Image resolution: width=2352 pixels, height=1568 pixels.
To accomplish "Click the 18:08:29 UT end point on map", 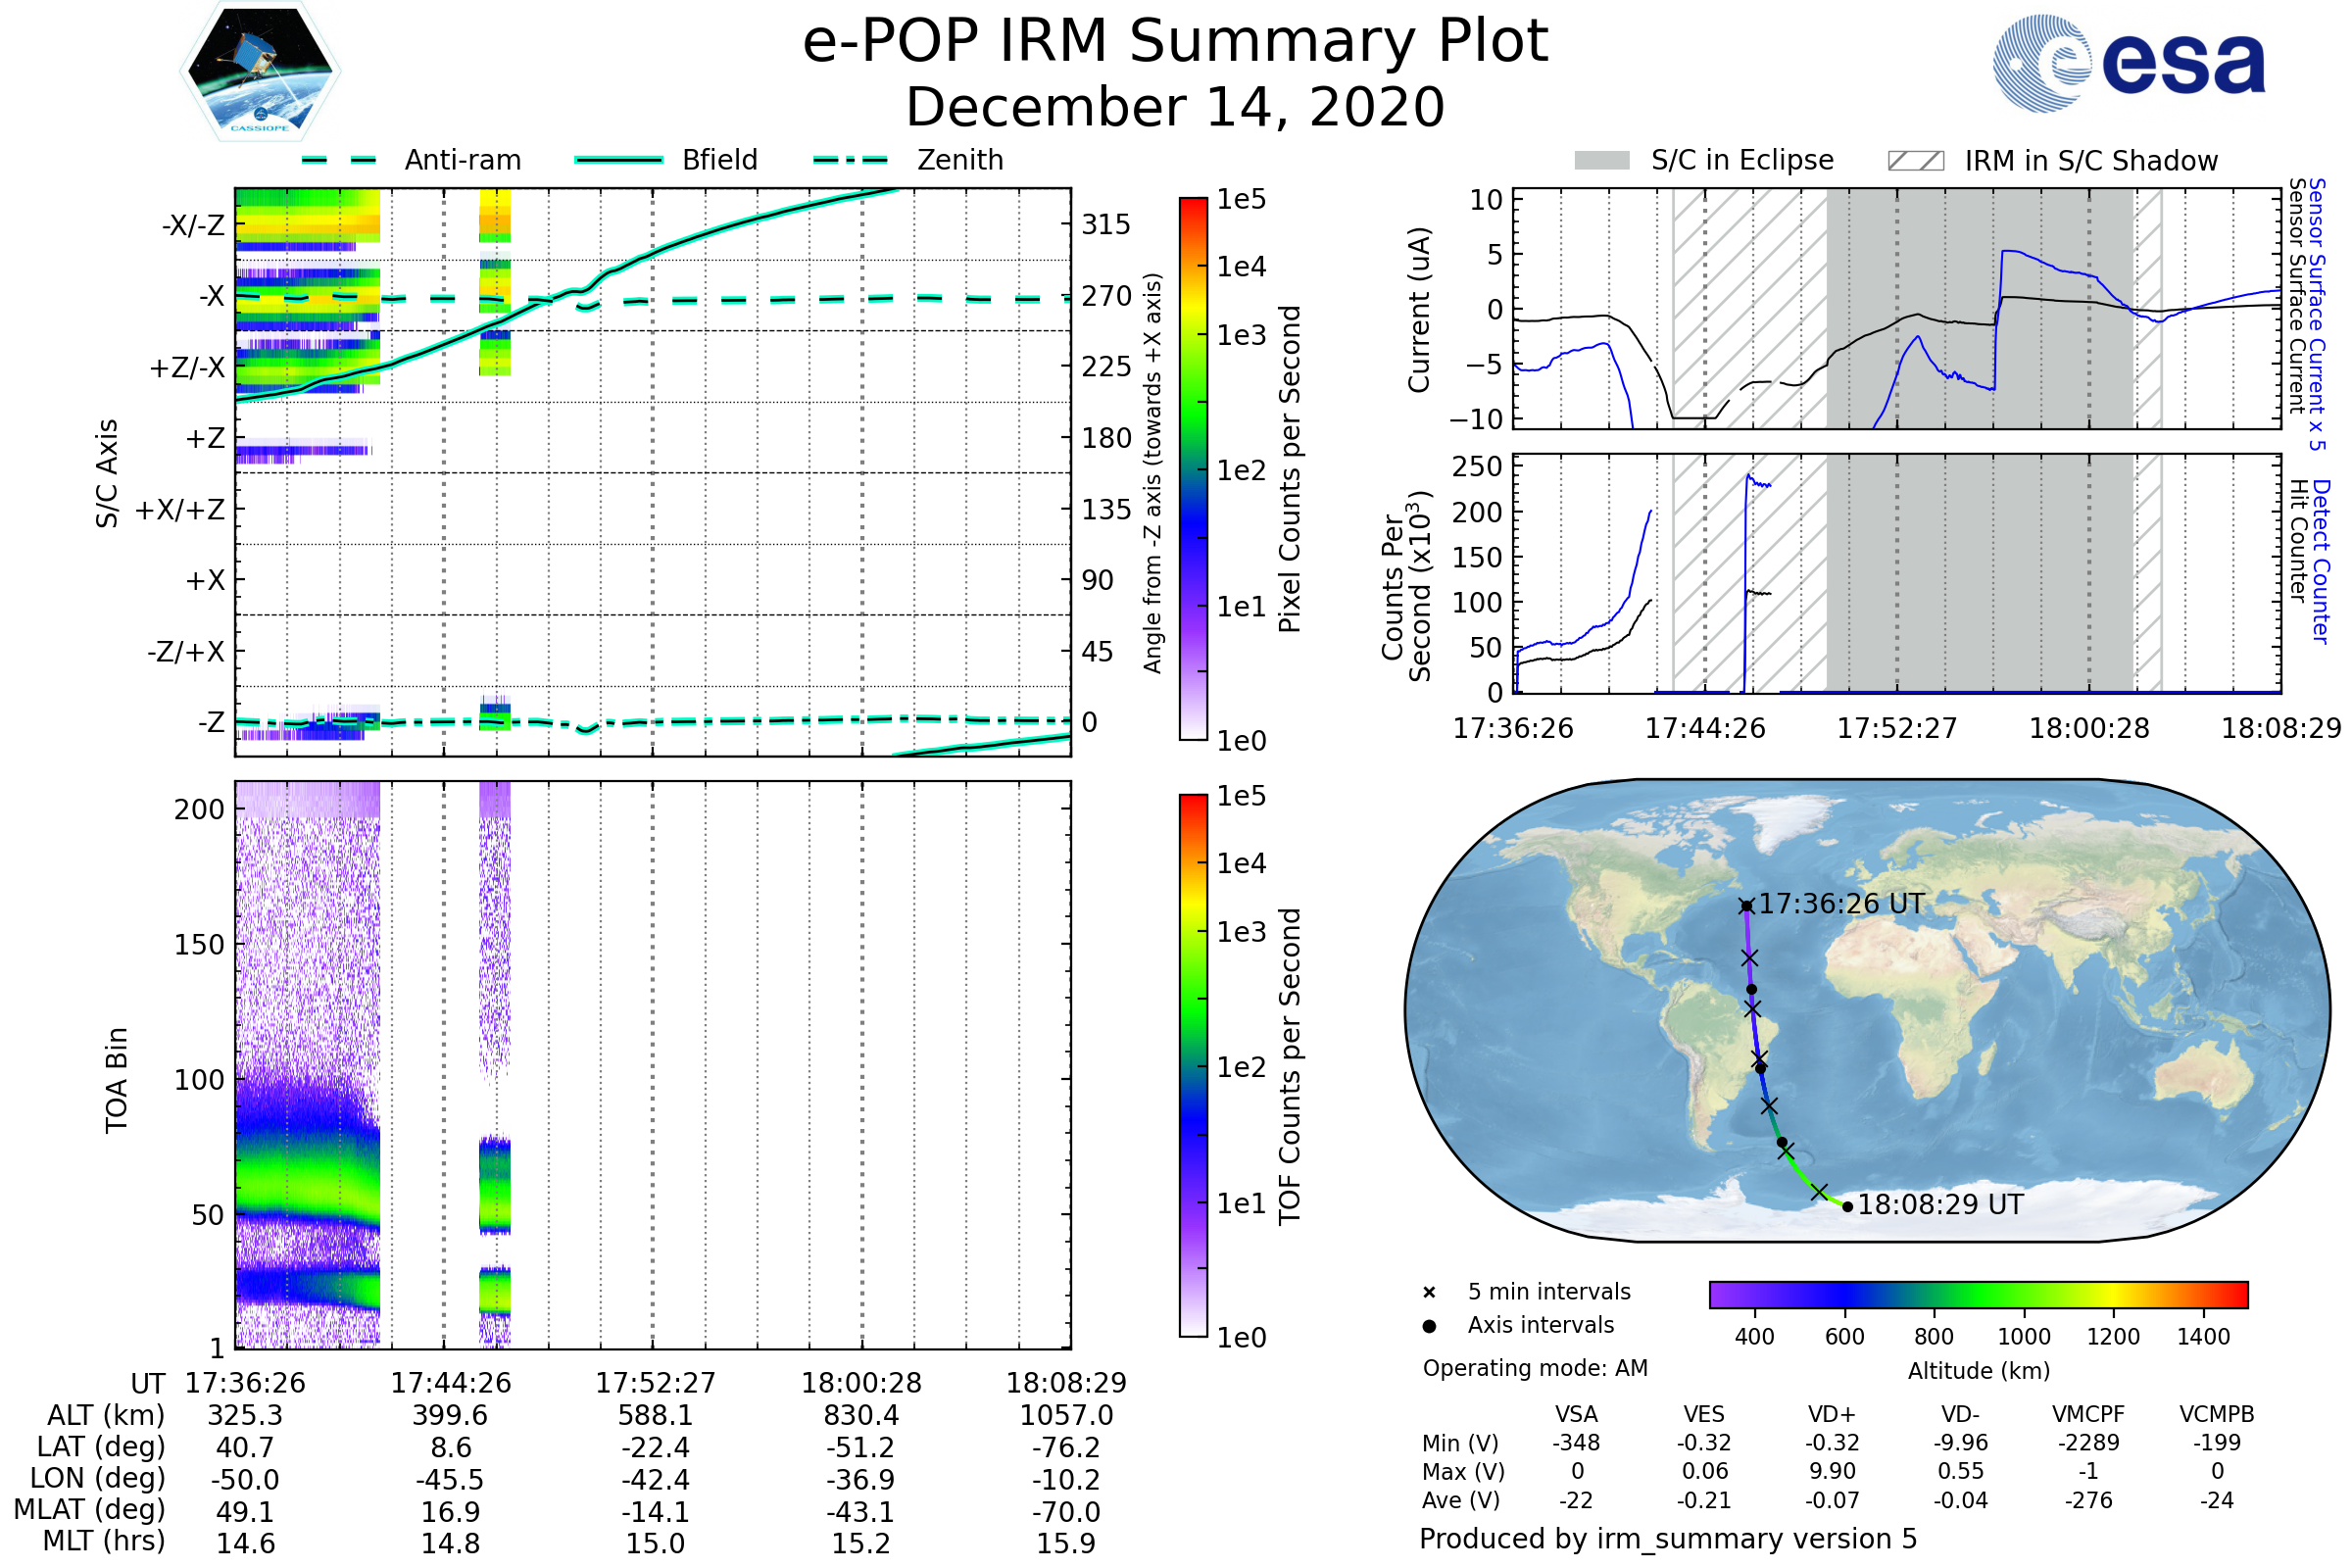I will [1847, 1207].
